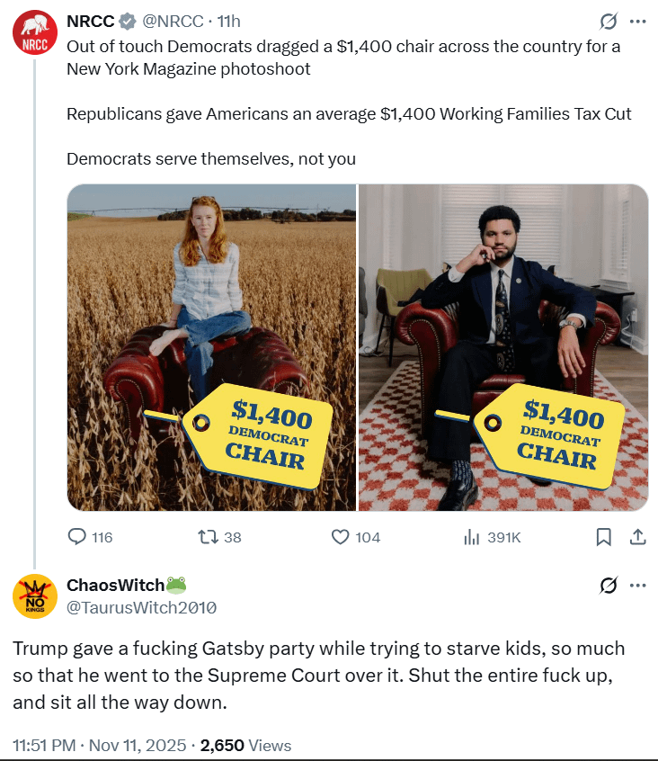The height and width of the screenshot is (761, 658).
Task: Open ChaosWitch profile picture
Action: pyautogui.click(x=34, y=595)
